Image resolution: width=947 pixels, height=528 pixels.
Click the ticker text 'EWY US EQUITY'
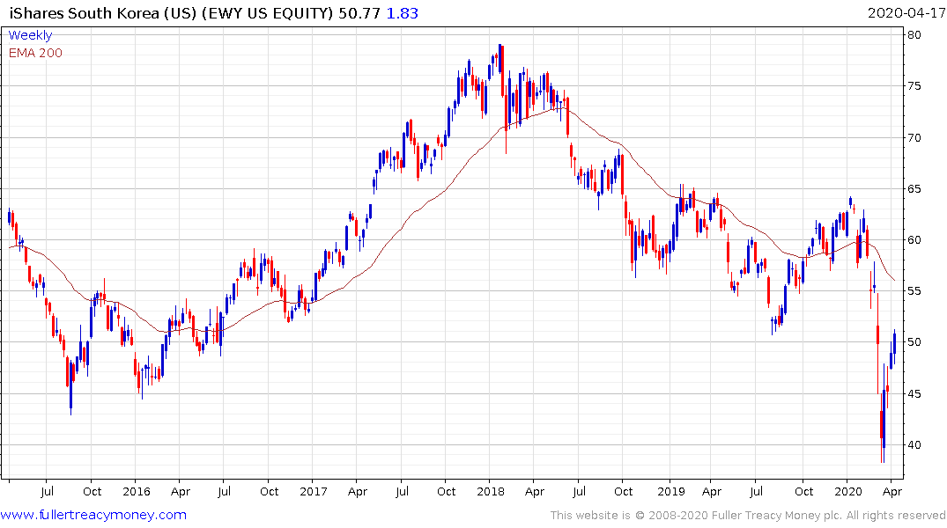point(267,13)
